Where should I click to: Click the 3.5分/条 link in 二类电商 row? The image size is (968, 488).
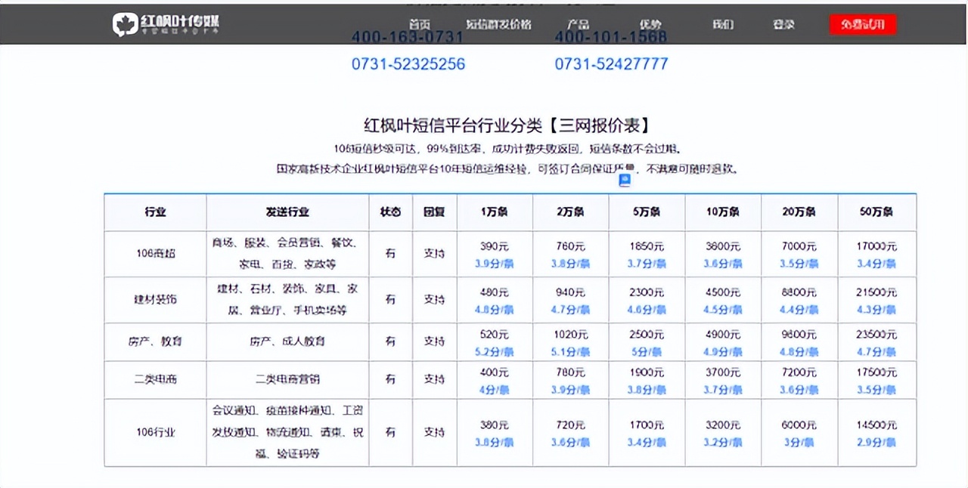[877, 389]
